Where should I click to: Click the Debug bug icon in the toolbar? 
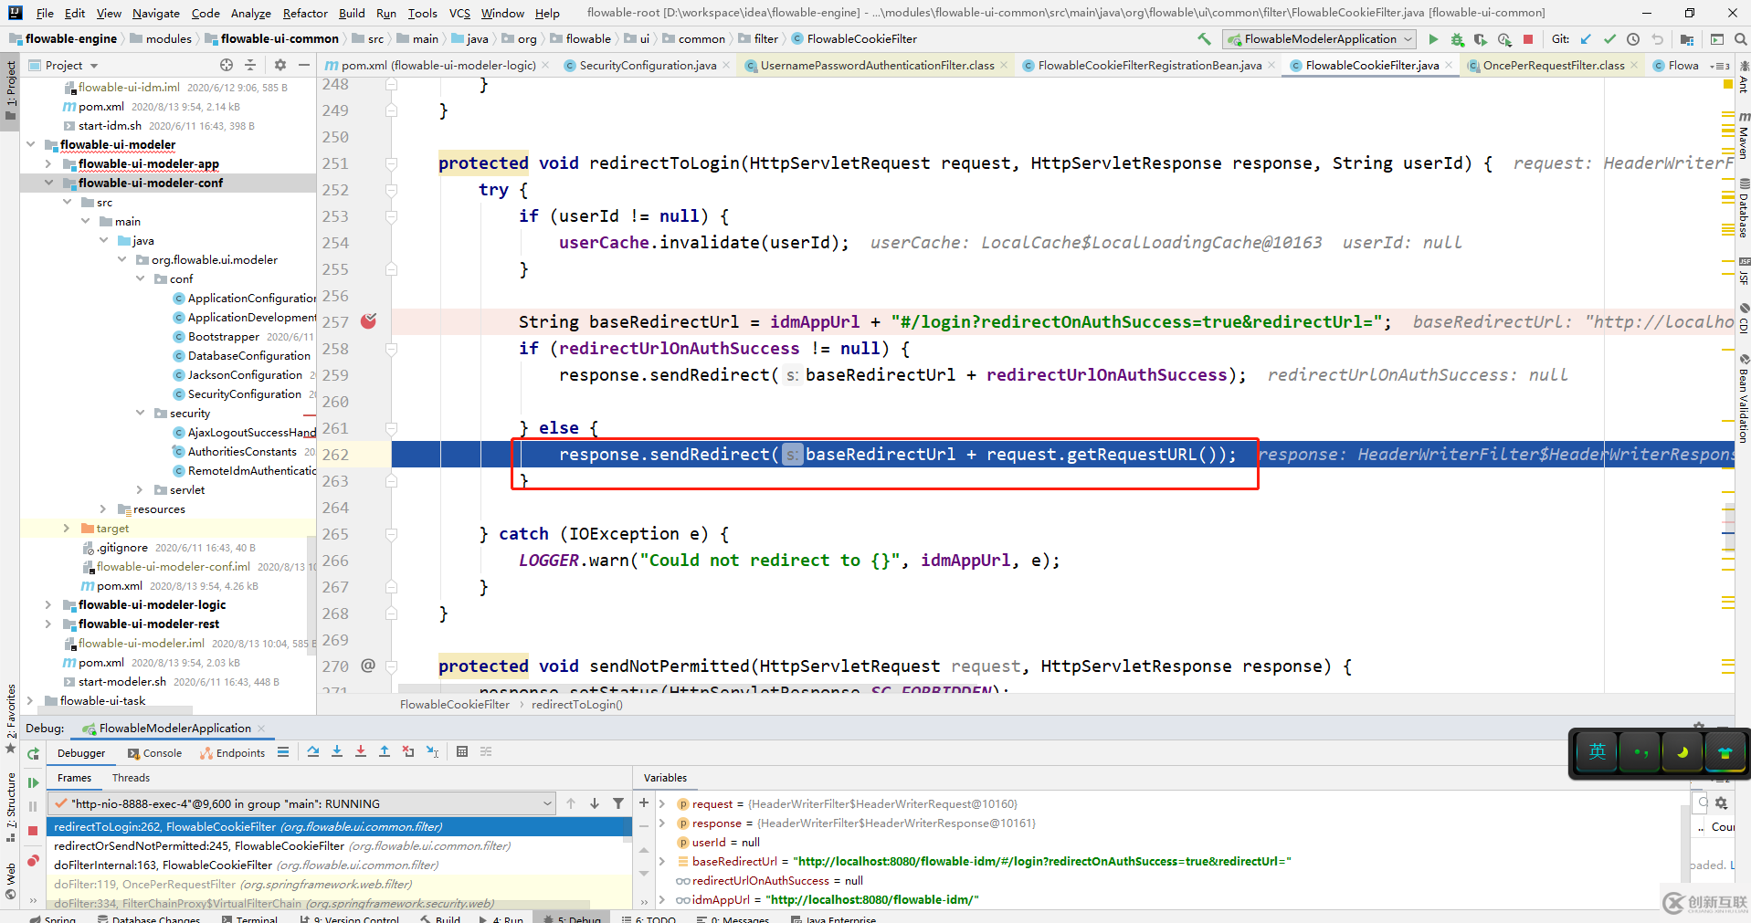click(x=1457, y=39)
